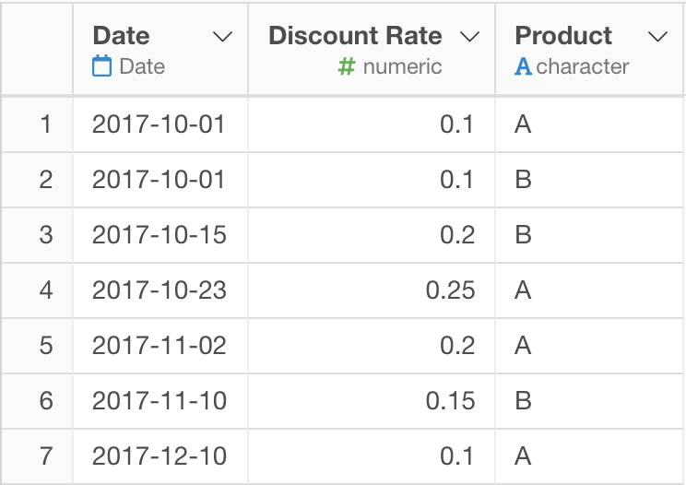Select the Date column header title
The width and height of the screenshot is (686, 485).
(x=121, y=35)
